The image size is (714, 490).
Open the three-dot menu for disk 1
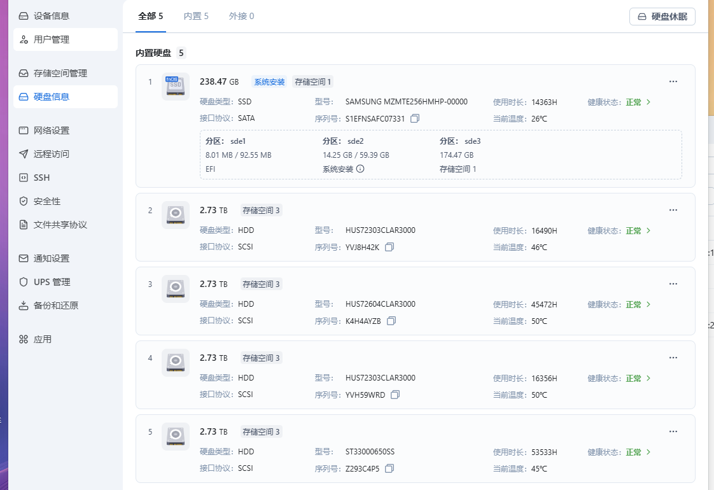coord(673,81)
